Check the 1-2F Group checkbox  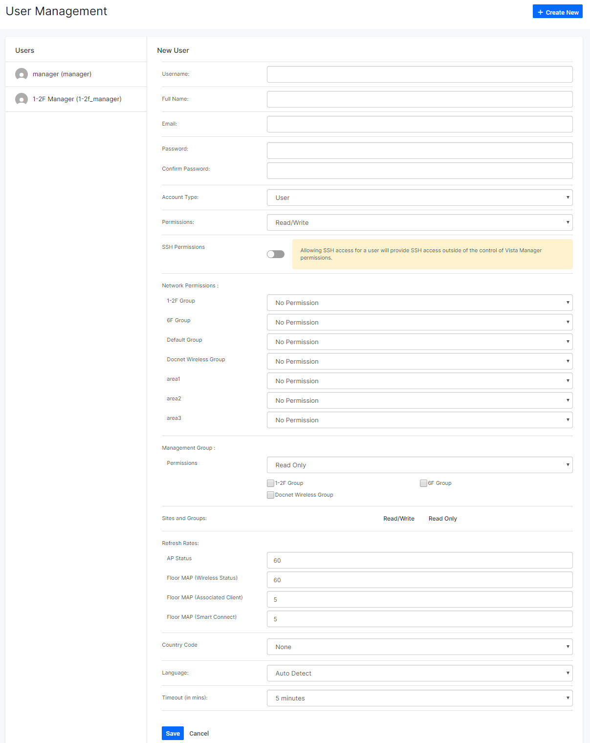(x=270, y=483)
